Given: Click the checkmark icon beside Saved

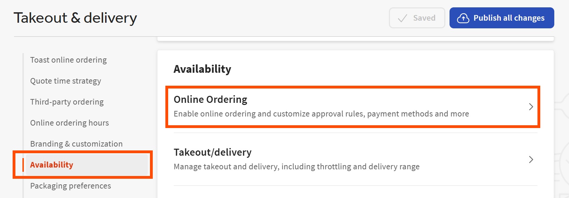Looking at the screenshot, I should pyautogui.click(x=403, y=18).
